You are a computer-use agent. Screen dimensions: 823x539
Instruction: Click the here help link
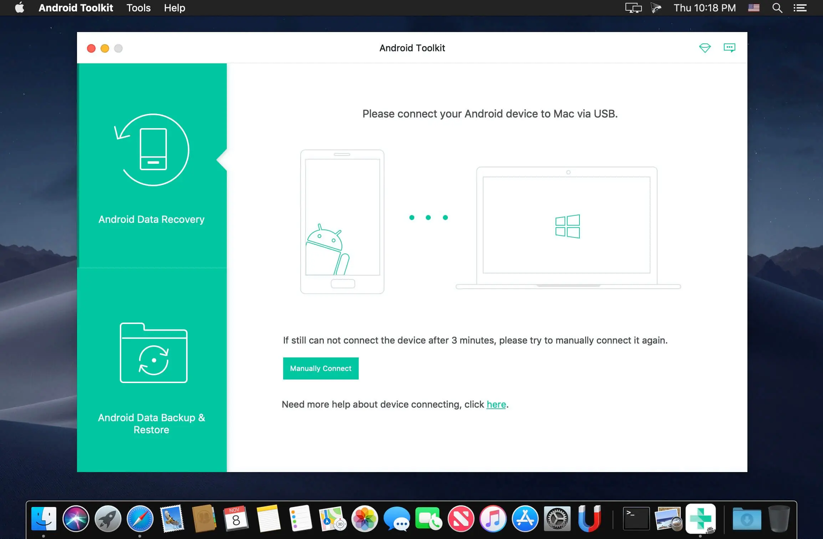tap(496, 404)
